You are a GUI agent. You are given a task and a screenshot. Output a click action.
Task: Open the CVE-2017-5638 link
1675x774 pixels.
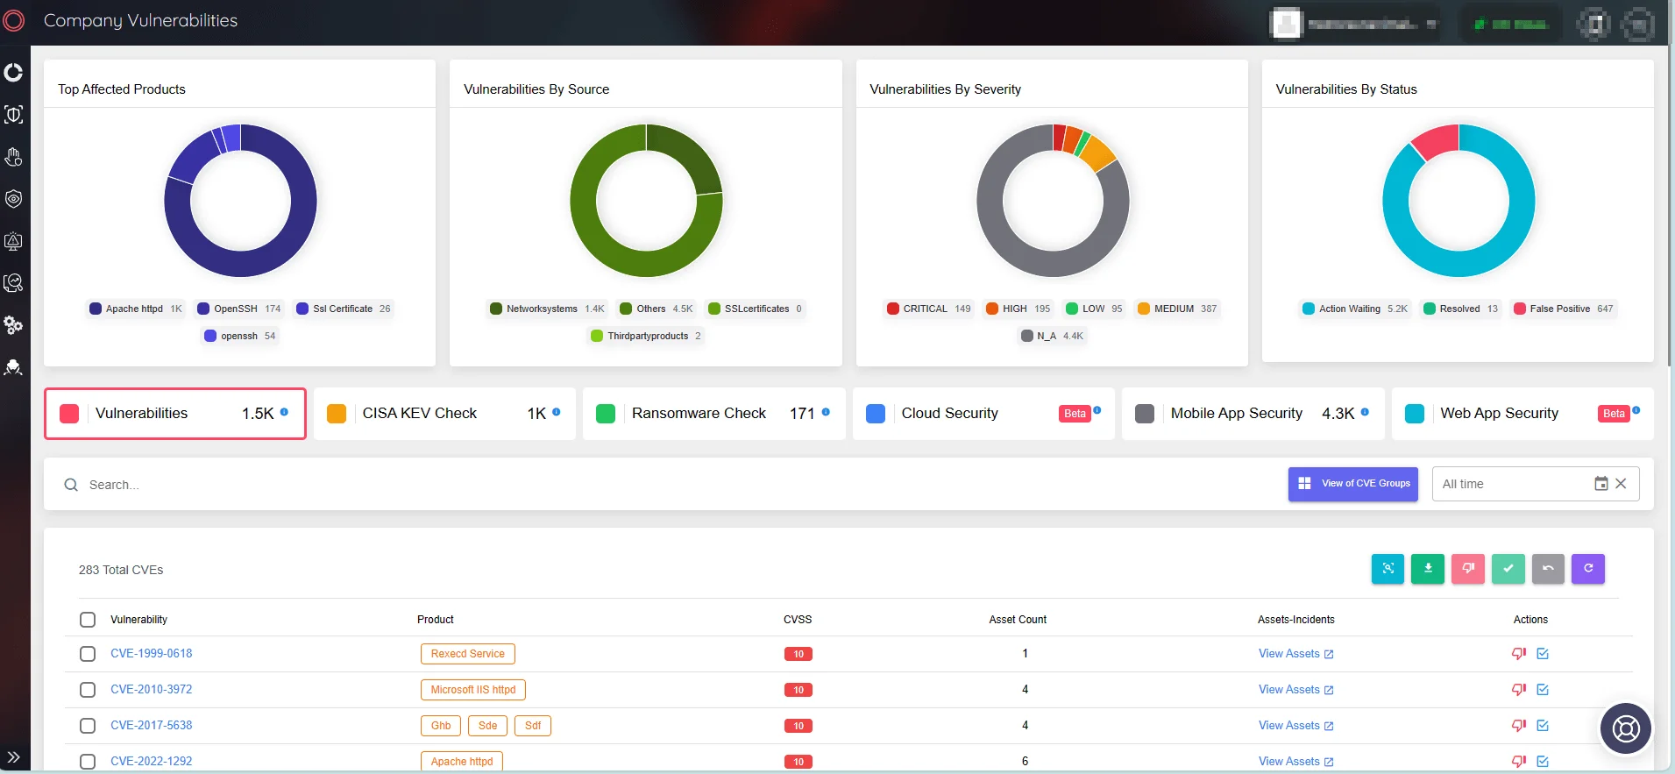tap(151, 726)
